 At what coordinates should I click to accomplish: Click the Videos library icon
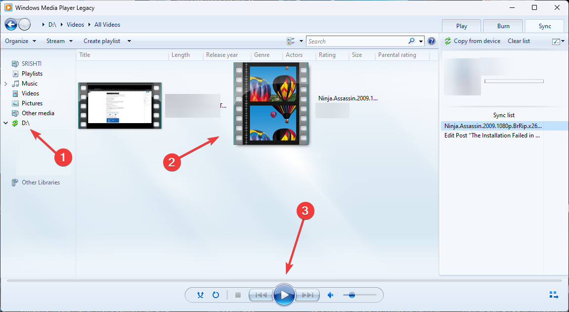[x=15, y=93]
